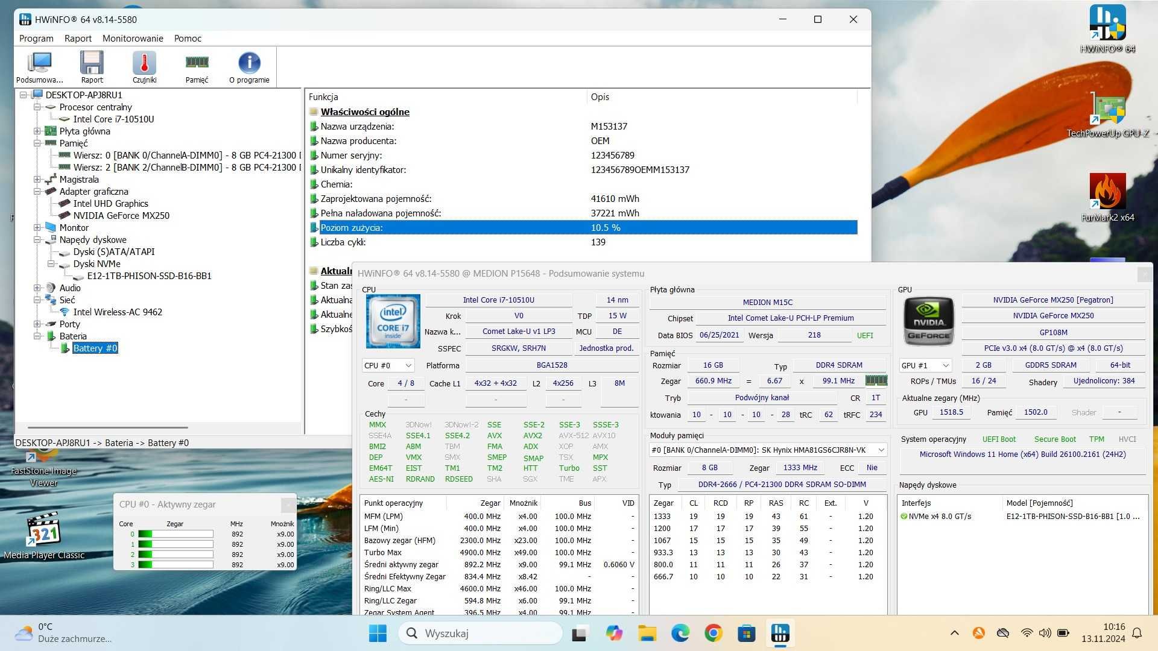The width and height of the screenshot is (1158, 651).
Task: Select Intel Wireless-AC 9462 tree item
Action: pyautogui.click(x=118, y=312)
